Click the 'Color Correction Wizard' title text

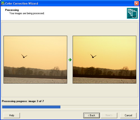click(22, 4)
